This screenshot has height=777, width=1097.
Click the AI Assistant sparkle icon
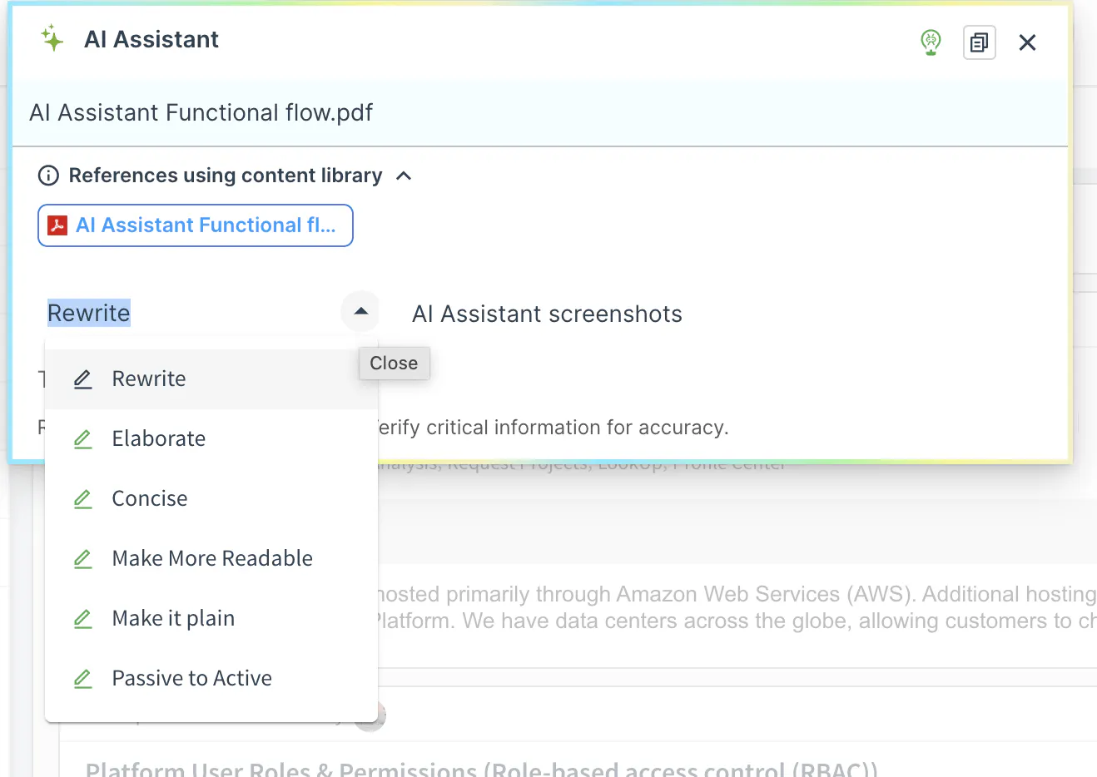pyautogui.click(x=52, y=38)
